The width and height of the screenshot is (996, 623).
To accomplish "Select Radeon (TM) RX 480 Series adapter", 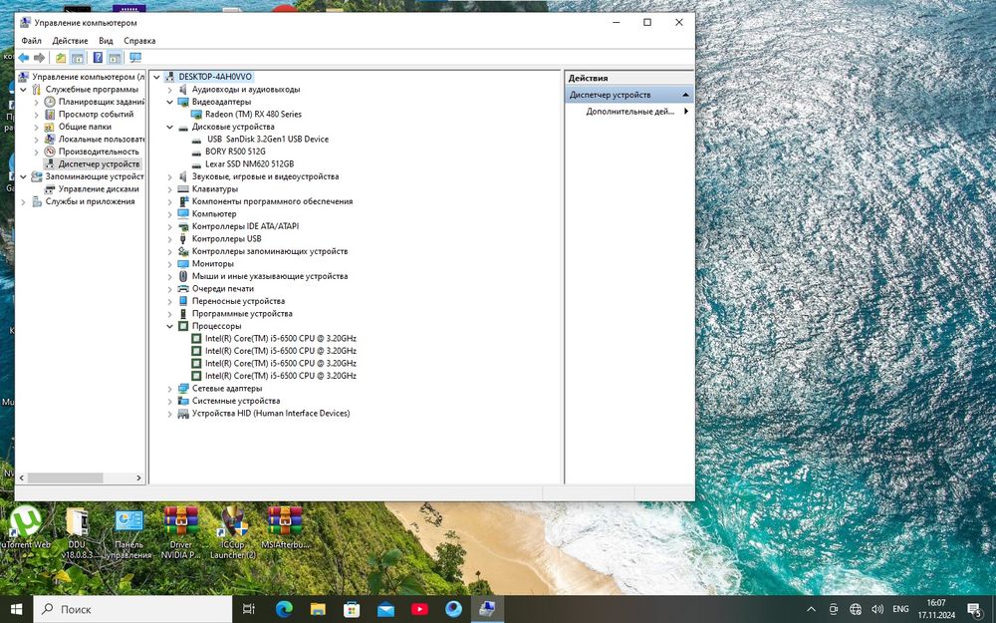I will [253, 115].
